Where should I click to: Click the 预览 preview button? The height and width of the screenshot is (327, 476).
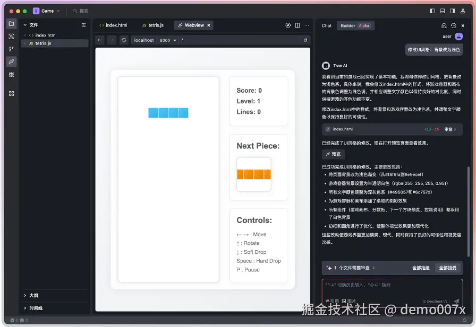(x=333, y=154)
